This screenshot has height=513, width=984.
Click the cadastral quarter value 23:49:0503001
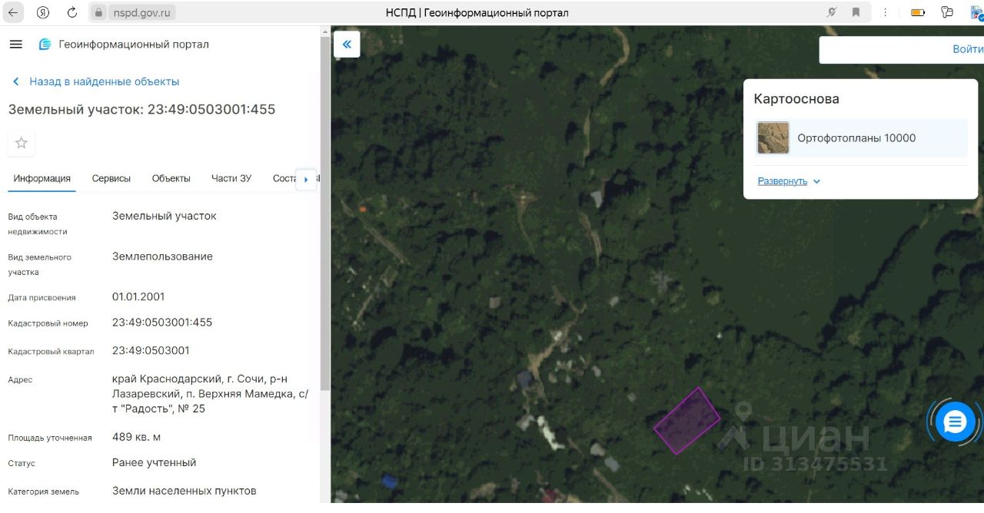pyautogui.click(x=151, y=351)
